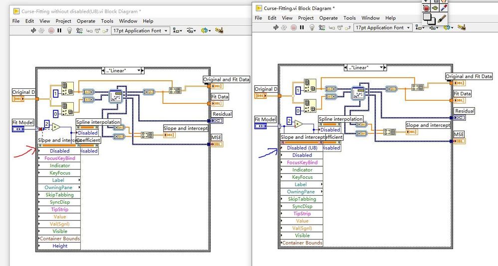Click Step Out in Curse-Fitting.vi toolbar
The width and height of the screenshot is (498, 266).
coord(348,27)
